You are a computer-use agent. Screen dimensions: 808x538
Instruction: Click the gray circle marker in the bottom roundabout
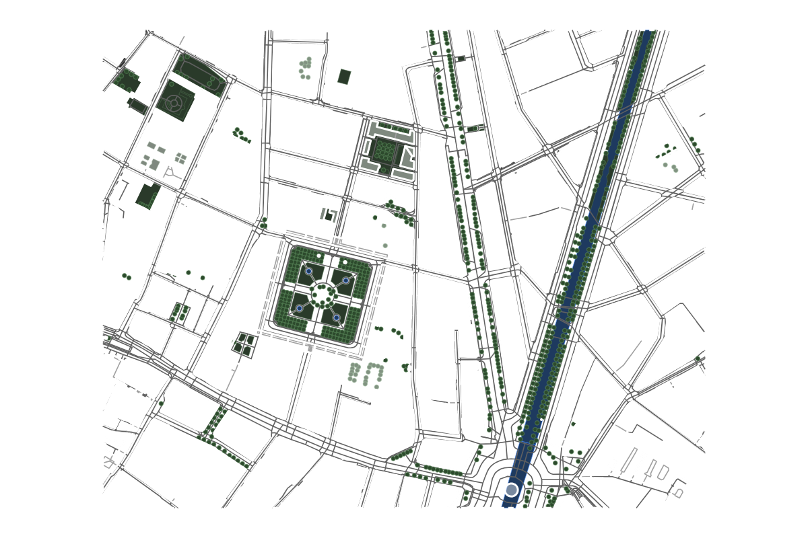click(512, 490)
